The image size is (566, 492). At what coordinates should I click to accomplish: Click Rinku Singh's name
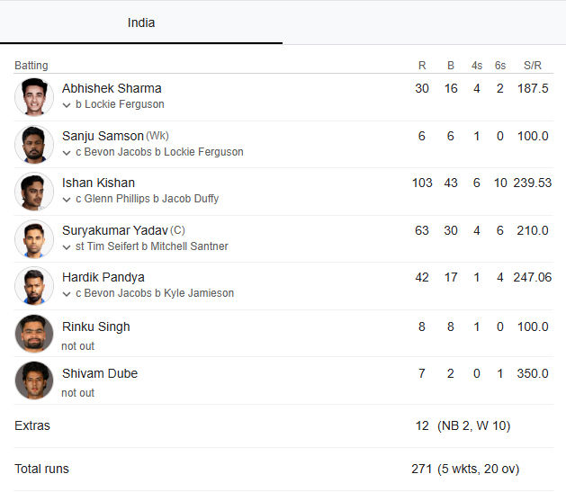95,327
